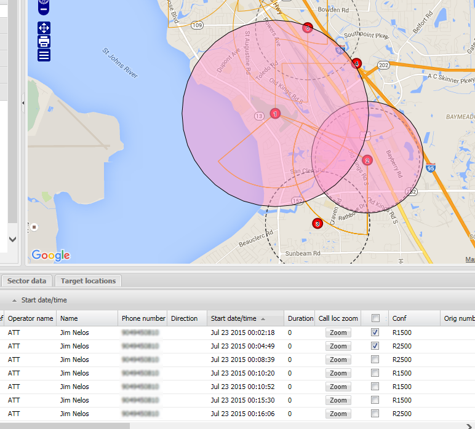The height and width of the screenshot is (429, 475).
Task: Click Zoom button for the 00:08:39 call
Action: pos(338,360)
